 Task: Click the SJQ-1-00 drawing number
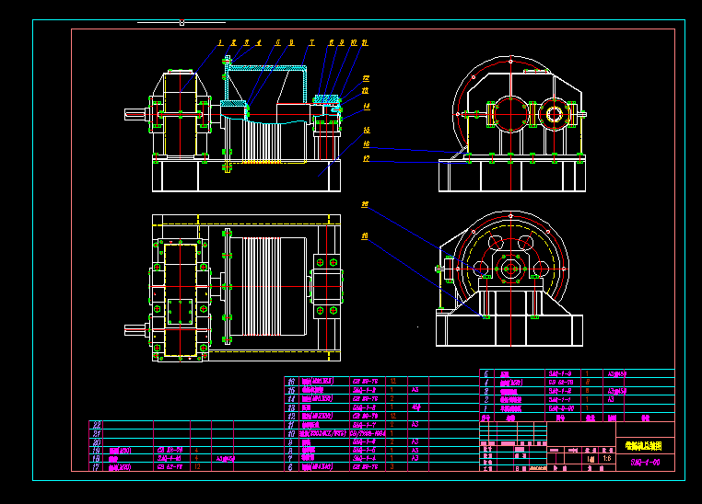[645, 463]
